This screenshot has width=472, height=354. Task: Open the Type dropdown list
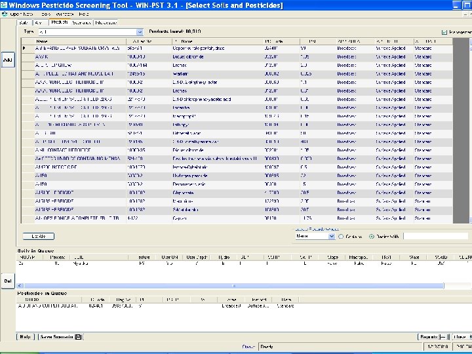140,32
